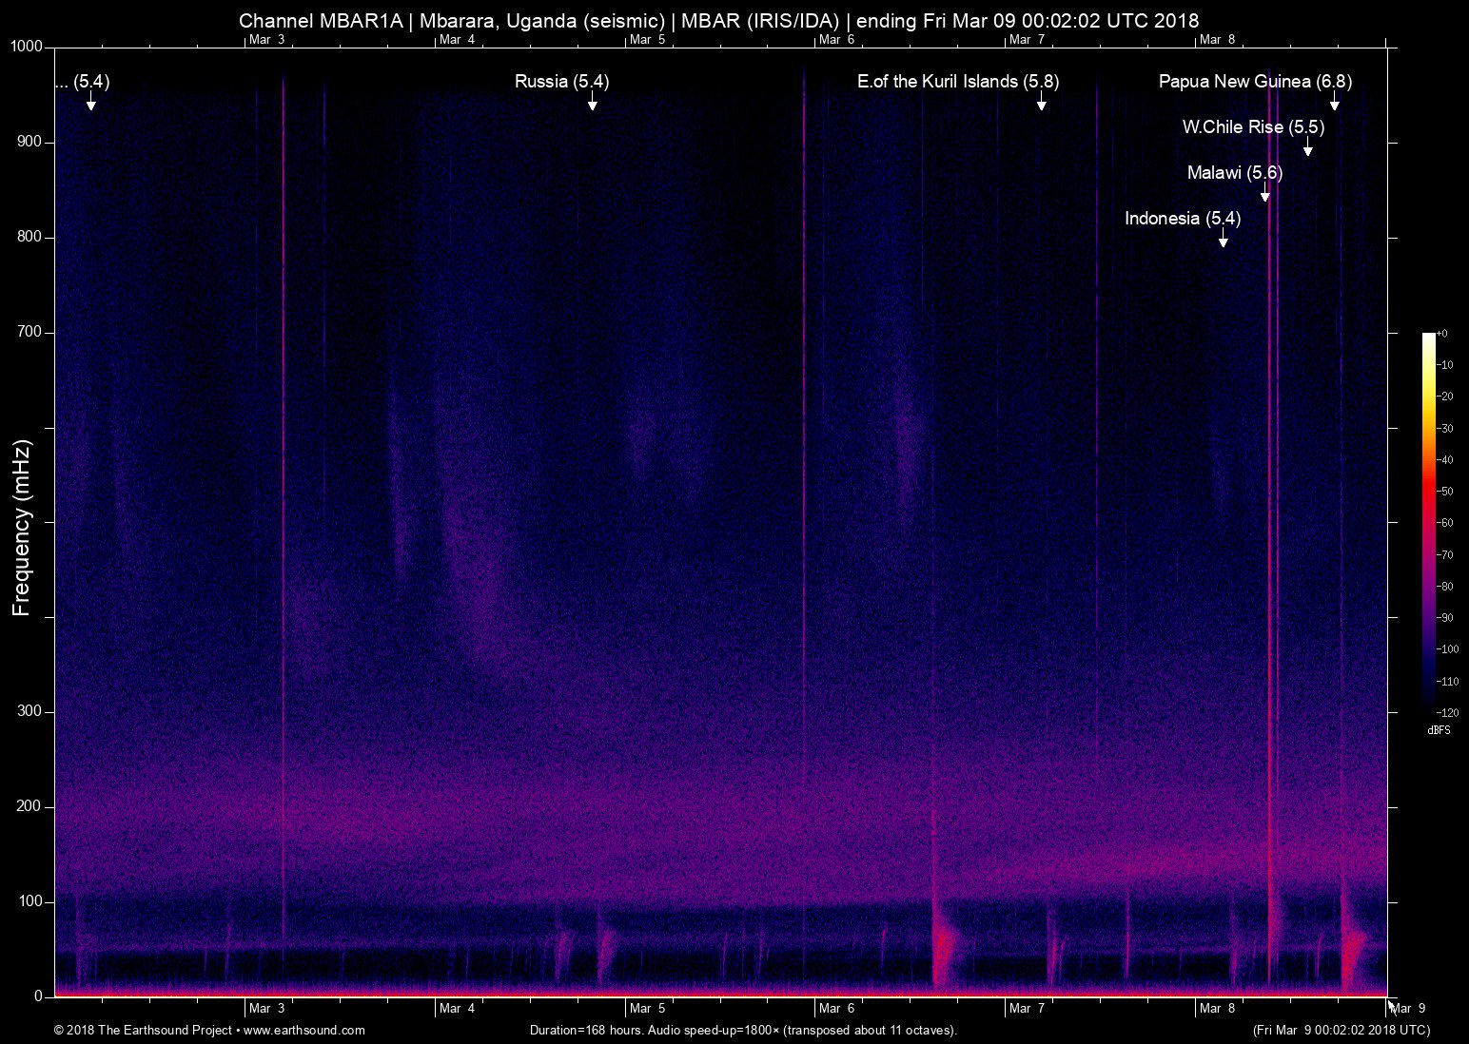Click the arrow below E.of the Kuril Islands label
Viewport: 1469px width, 1044px height.
pos(1041,103)
